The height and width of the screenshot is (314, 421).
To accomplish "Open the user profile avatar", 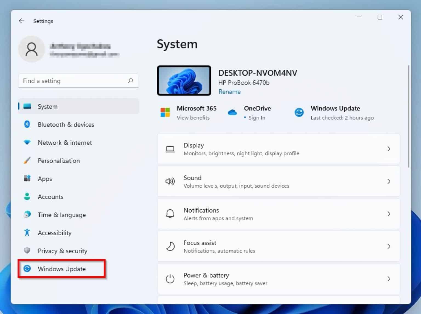I will [x=32, y=49].
